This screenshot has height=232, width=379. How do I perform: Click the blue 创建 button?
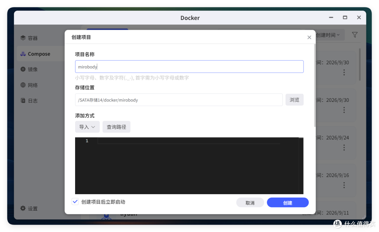coord(288,203)
